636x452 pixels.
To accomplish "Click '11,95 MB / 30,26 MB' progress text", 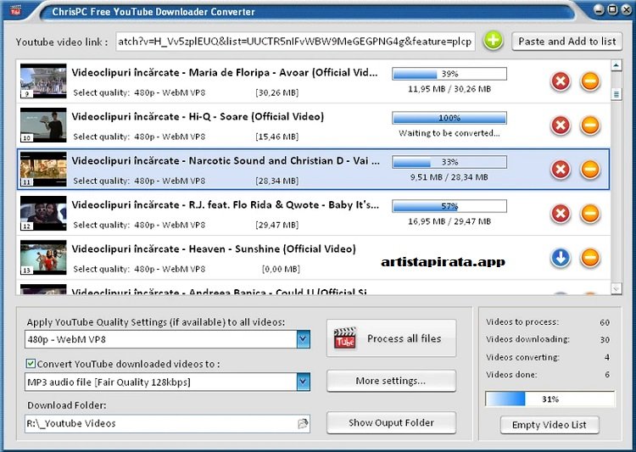I will point(449,89).
